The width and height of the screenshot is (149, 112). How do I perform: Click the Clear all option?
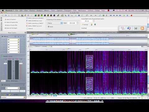(29, 29)
